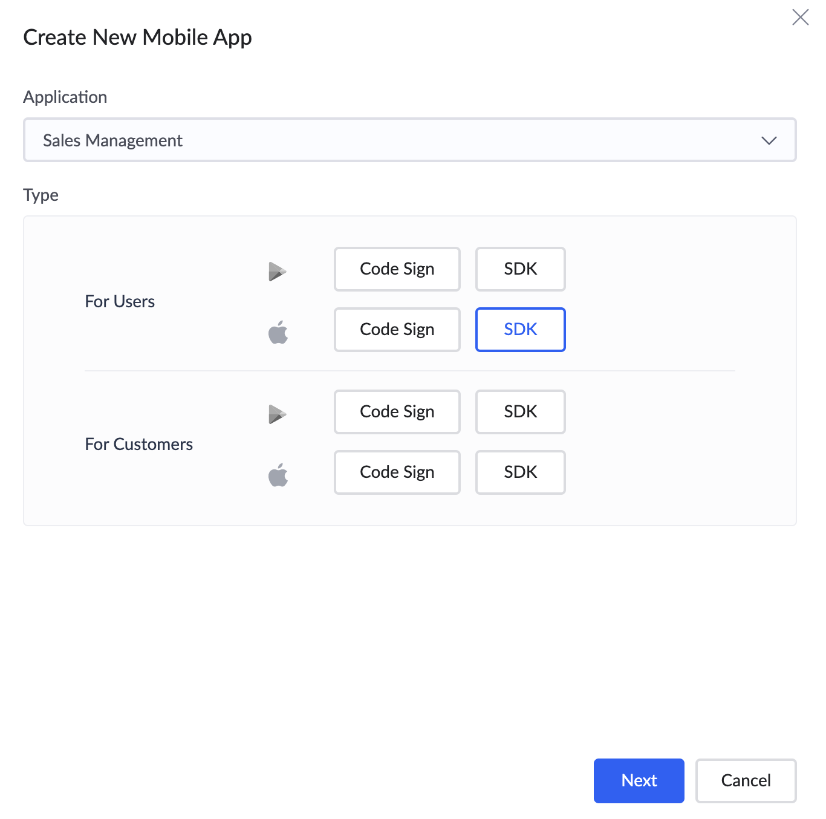Choose iOS Code Sign for Users
Viewport: 826px width, 819px height.
397,330
